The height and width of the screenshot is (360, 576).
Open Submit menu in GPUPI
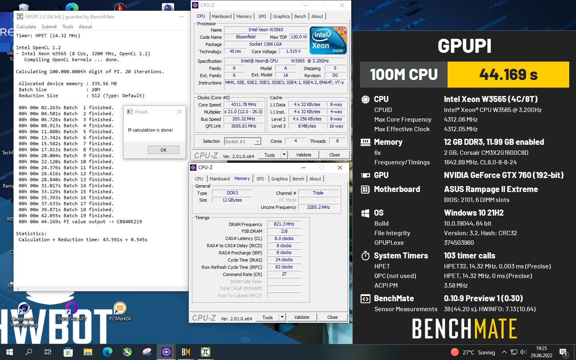[49, 27]
